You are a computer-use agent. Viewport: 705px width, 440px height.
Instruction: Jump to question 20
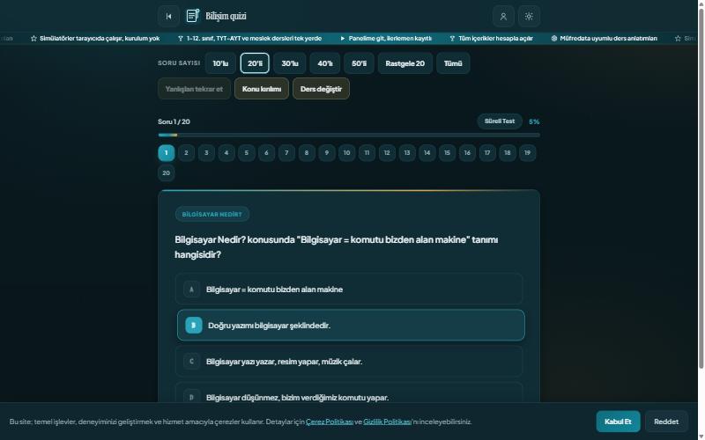coord(166,172)
